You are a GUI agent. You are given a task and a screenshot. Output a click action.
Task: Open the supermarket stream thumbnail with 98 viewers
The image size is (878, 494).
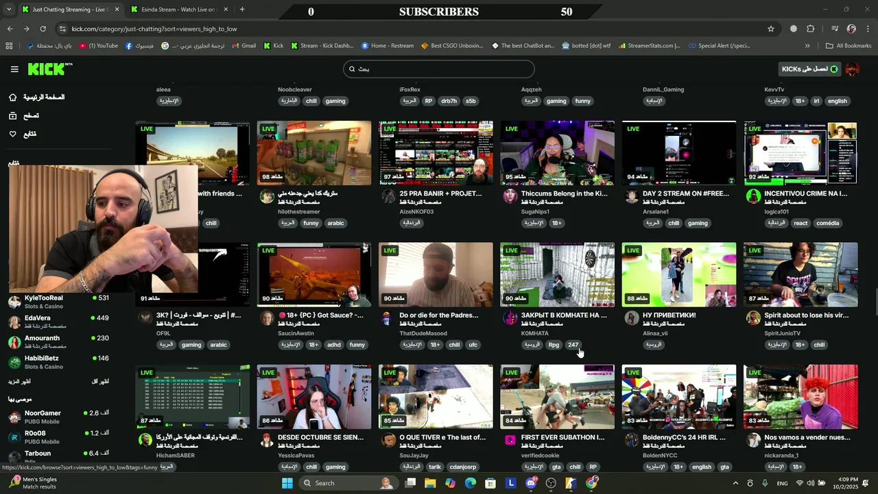[314, 153]
